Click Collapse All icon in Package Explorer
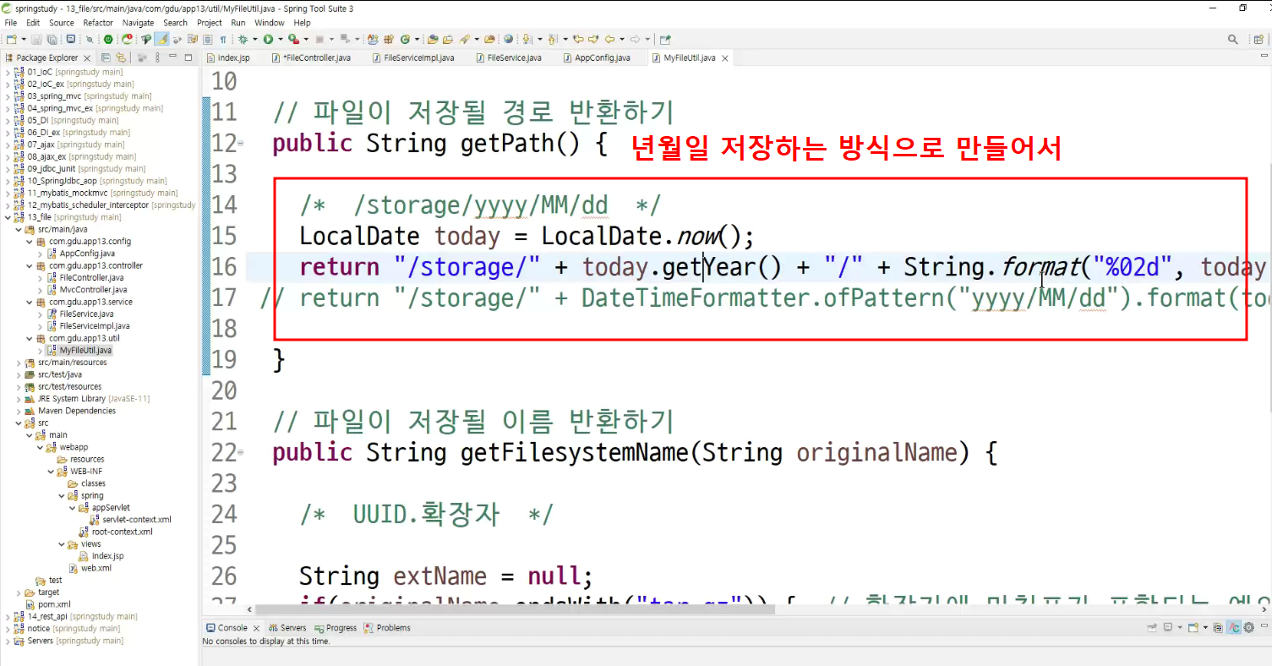This screenshot has width=1272, height=666. [x=106, y=57]
